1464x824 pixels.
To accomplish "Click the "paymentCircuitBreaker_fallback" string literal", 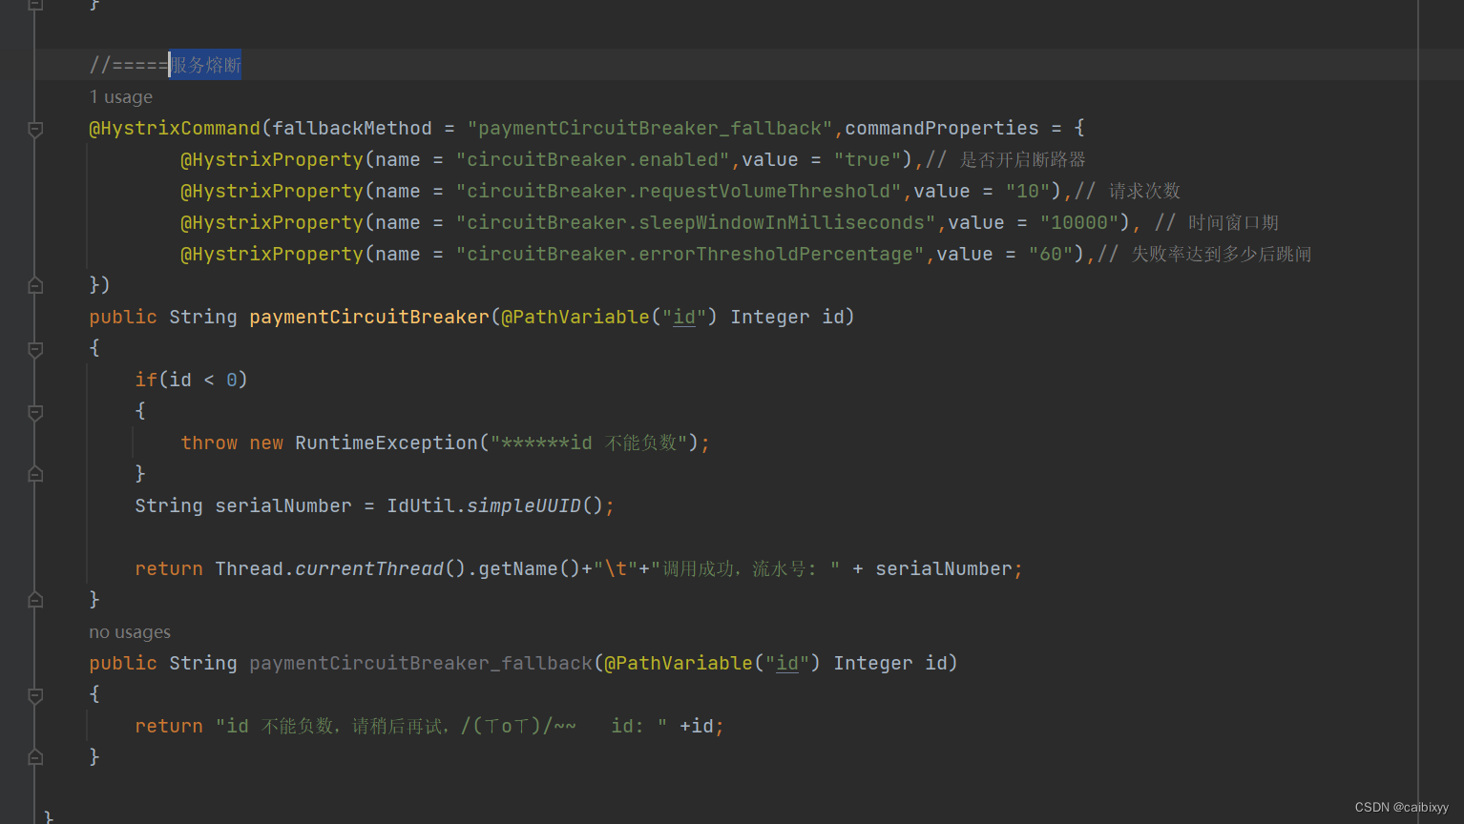I will (x=650, y=128).
